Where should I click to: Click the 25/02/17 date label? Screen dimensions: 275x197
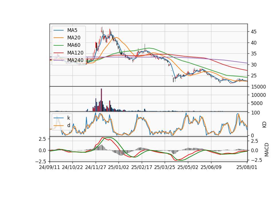click(x=142, y=167)
